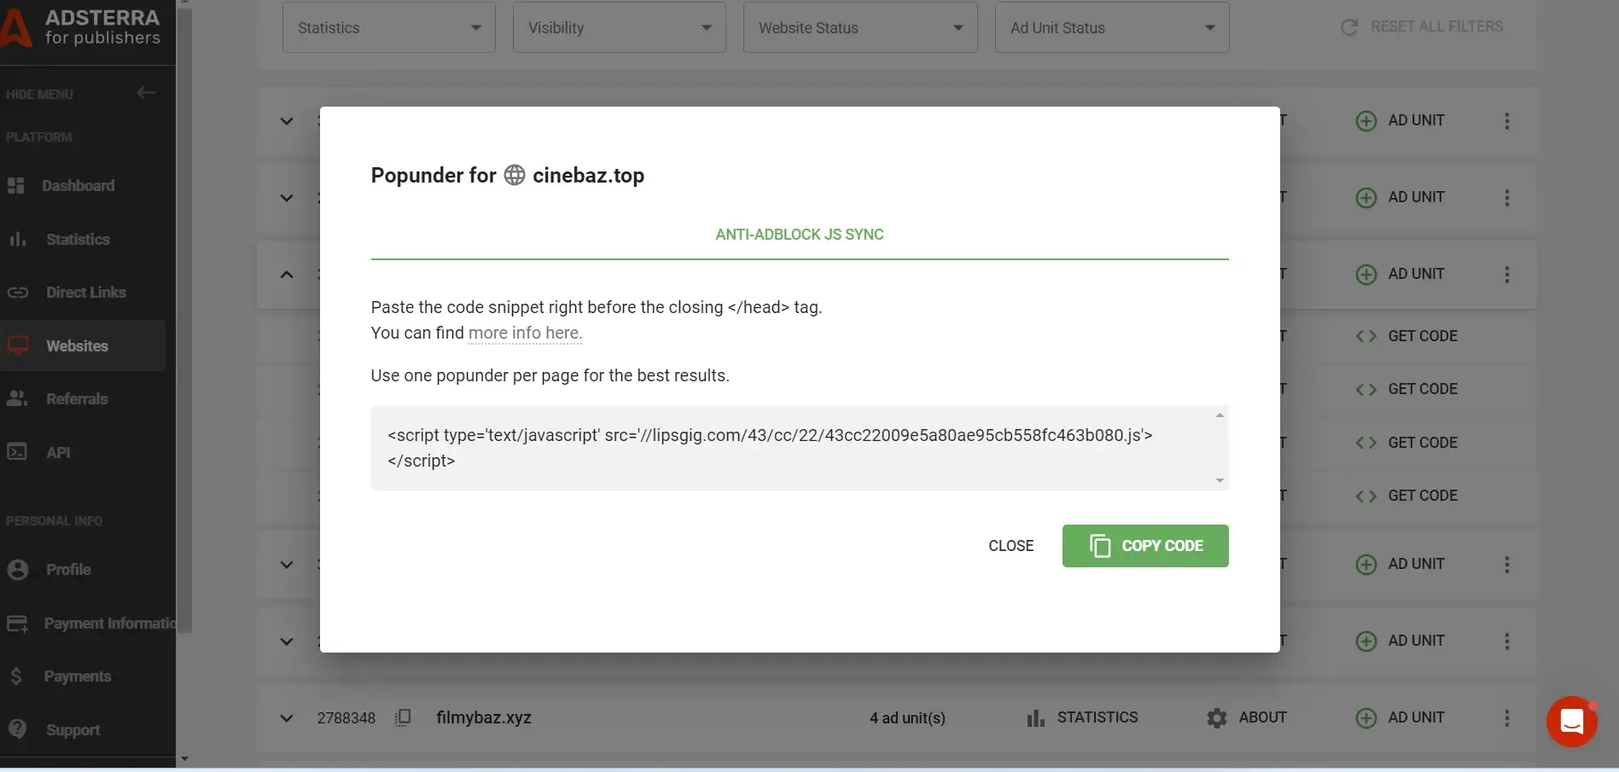Get Code for the last ad unit
The width and height of the screenshot is (1619, 772).
point(1406,496)
